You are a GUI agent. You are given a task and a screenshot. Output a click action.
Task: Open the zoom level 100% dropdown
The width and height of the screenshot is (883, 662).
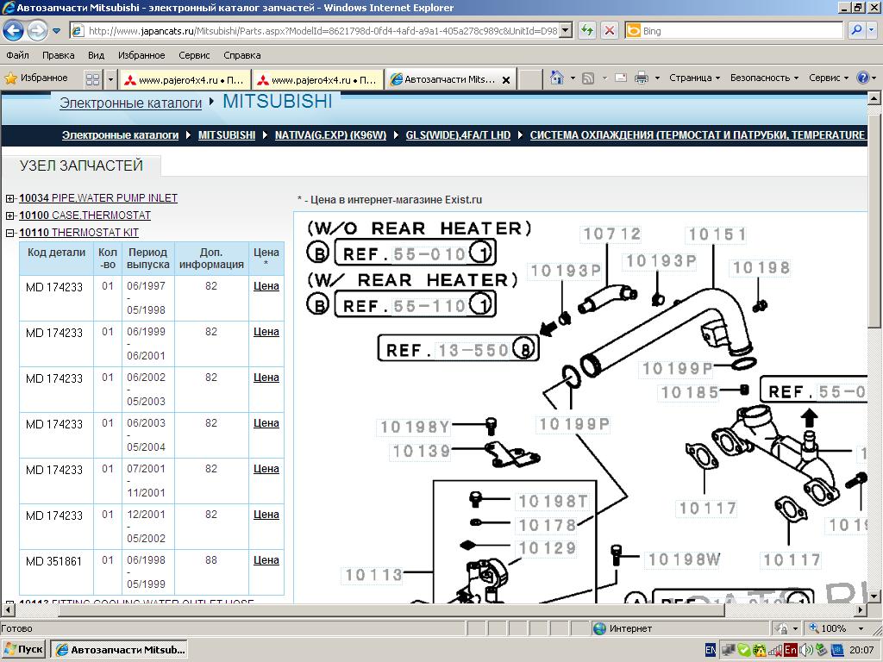[839, 628]
